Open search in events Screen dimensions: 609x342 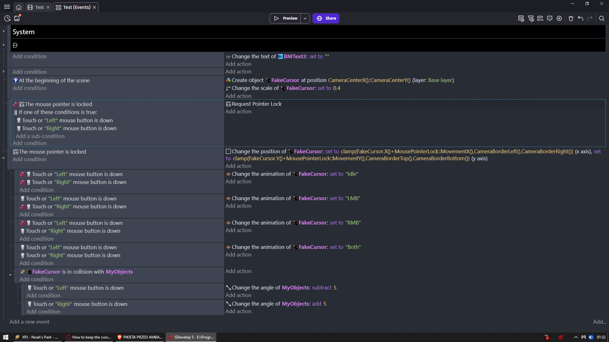coord(601,18)
